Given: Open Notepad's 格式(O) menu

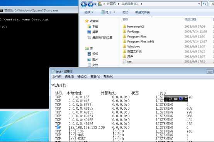Looking at the screenshot, I should 82,76.
